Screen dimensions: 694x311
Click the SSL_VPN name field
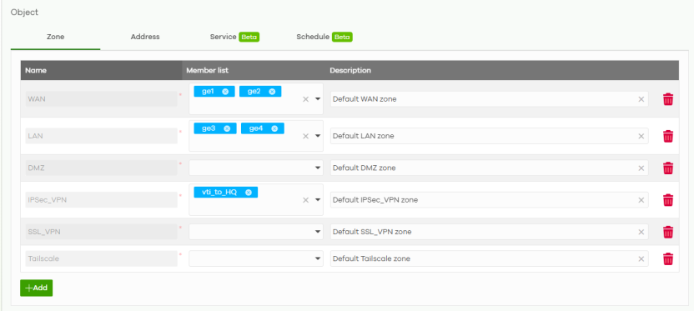coord(102,232)
